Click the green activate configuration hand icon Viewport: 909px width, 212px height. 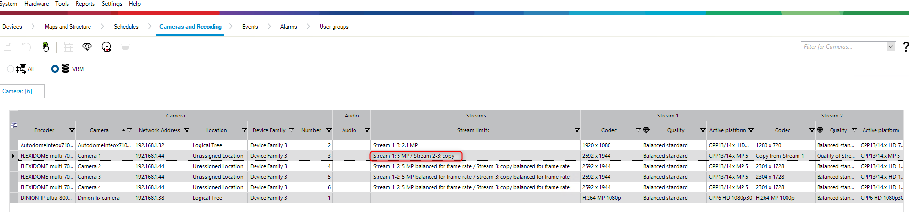45,47
